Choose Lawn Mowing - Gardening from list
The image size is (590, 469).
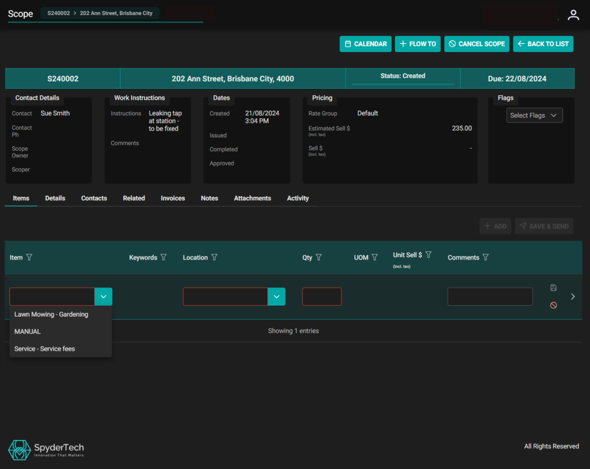pos(51,314)
